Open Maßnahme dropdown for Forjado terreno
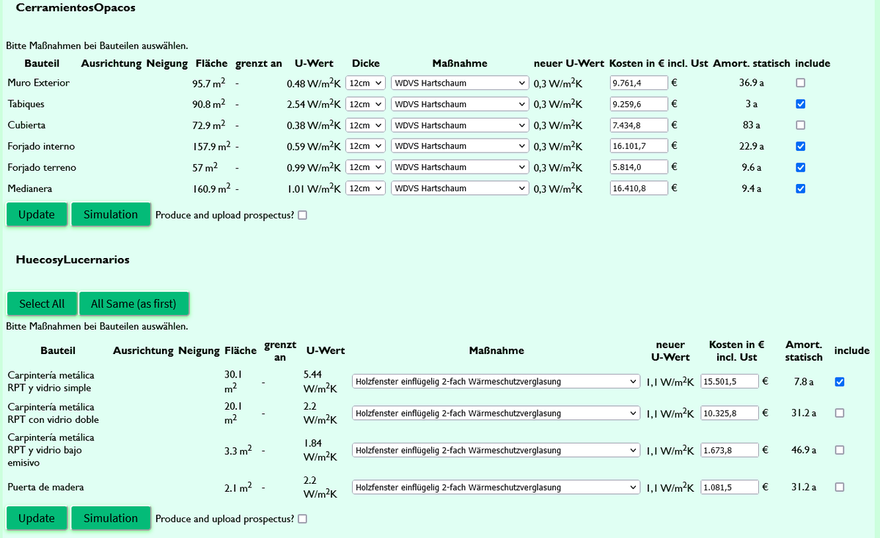Screen dimensions: 880x538 [x=460, y=167]
